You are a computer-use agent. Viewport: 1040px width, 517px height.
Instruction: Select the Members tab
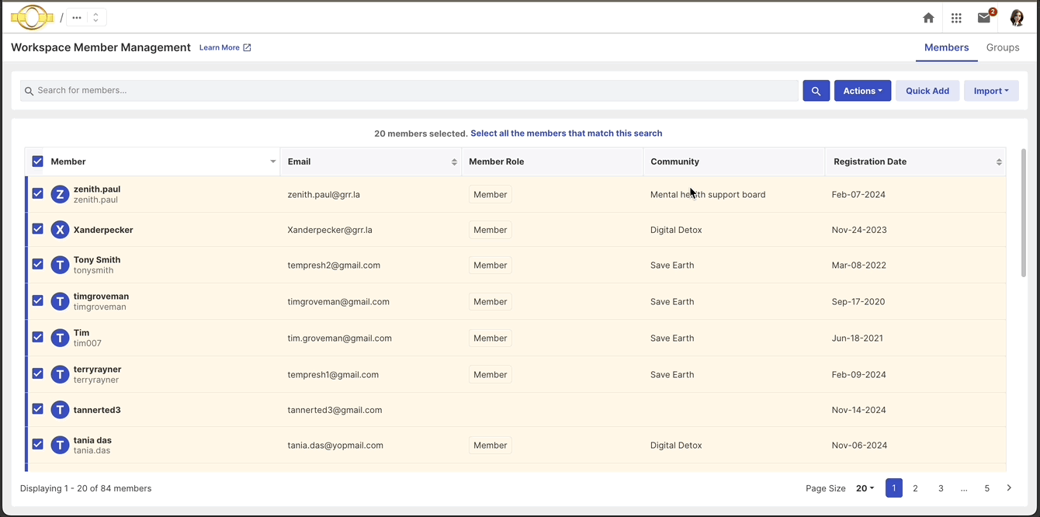[x=946, y=47]
